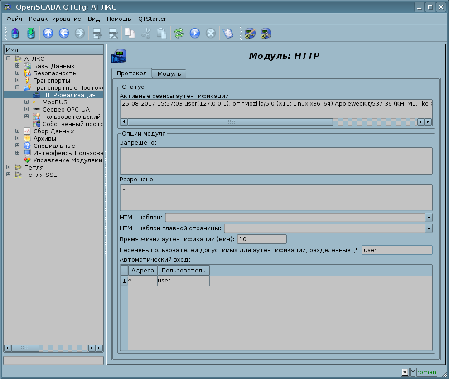Image resolution: width=449 pixels, height=379 pixels.
Task: Click the Время жизни аутентификации input field
Action: tap(262, 239)
